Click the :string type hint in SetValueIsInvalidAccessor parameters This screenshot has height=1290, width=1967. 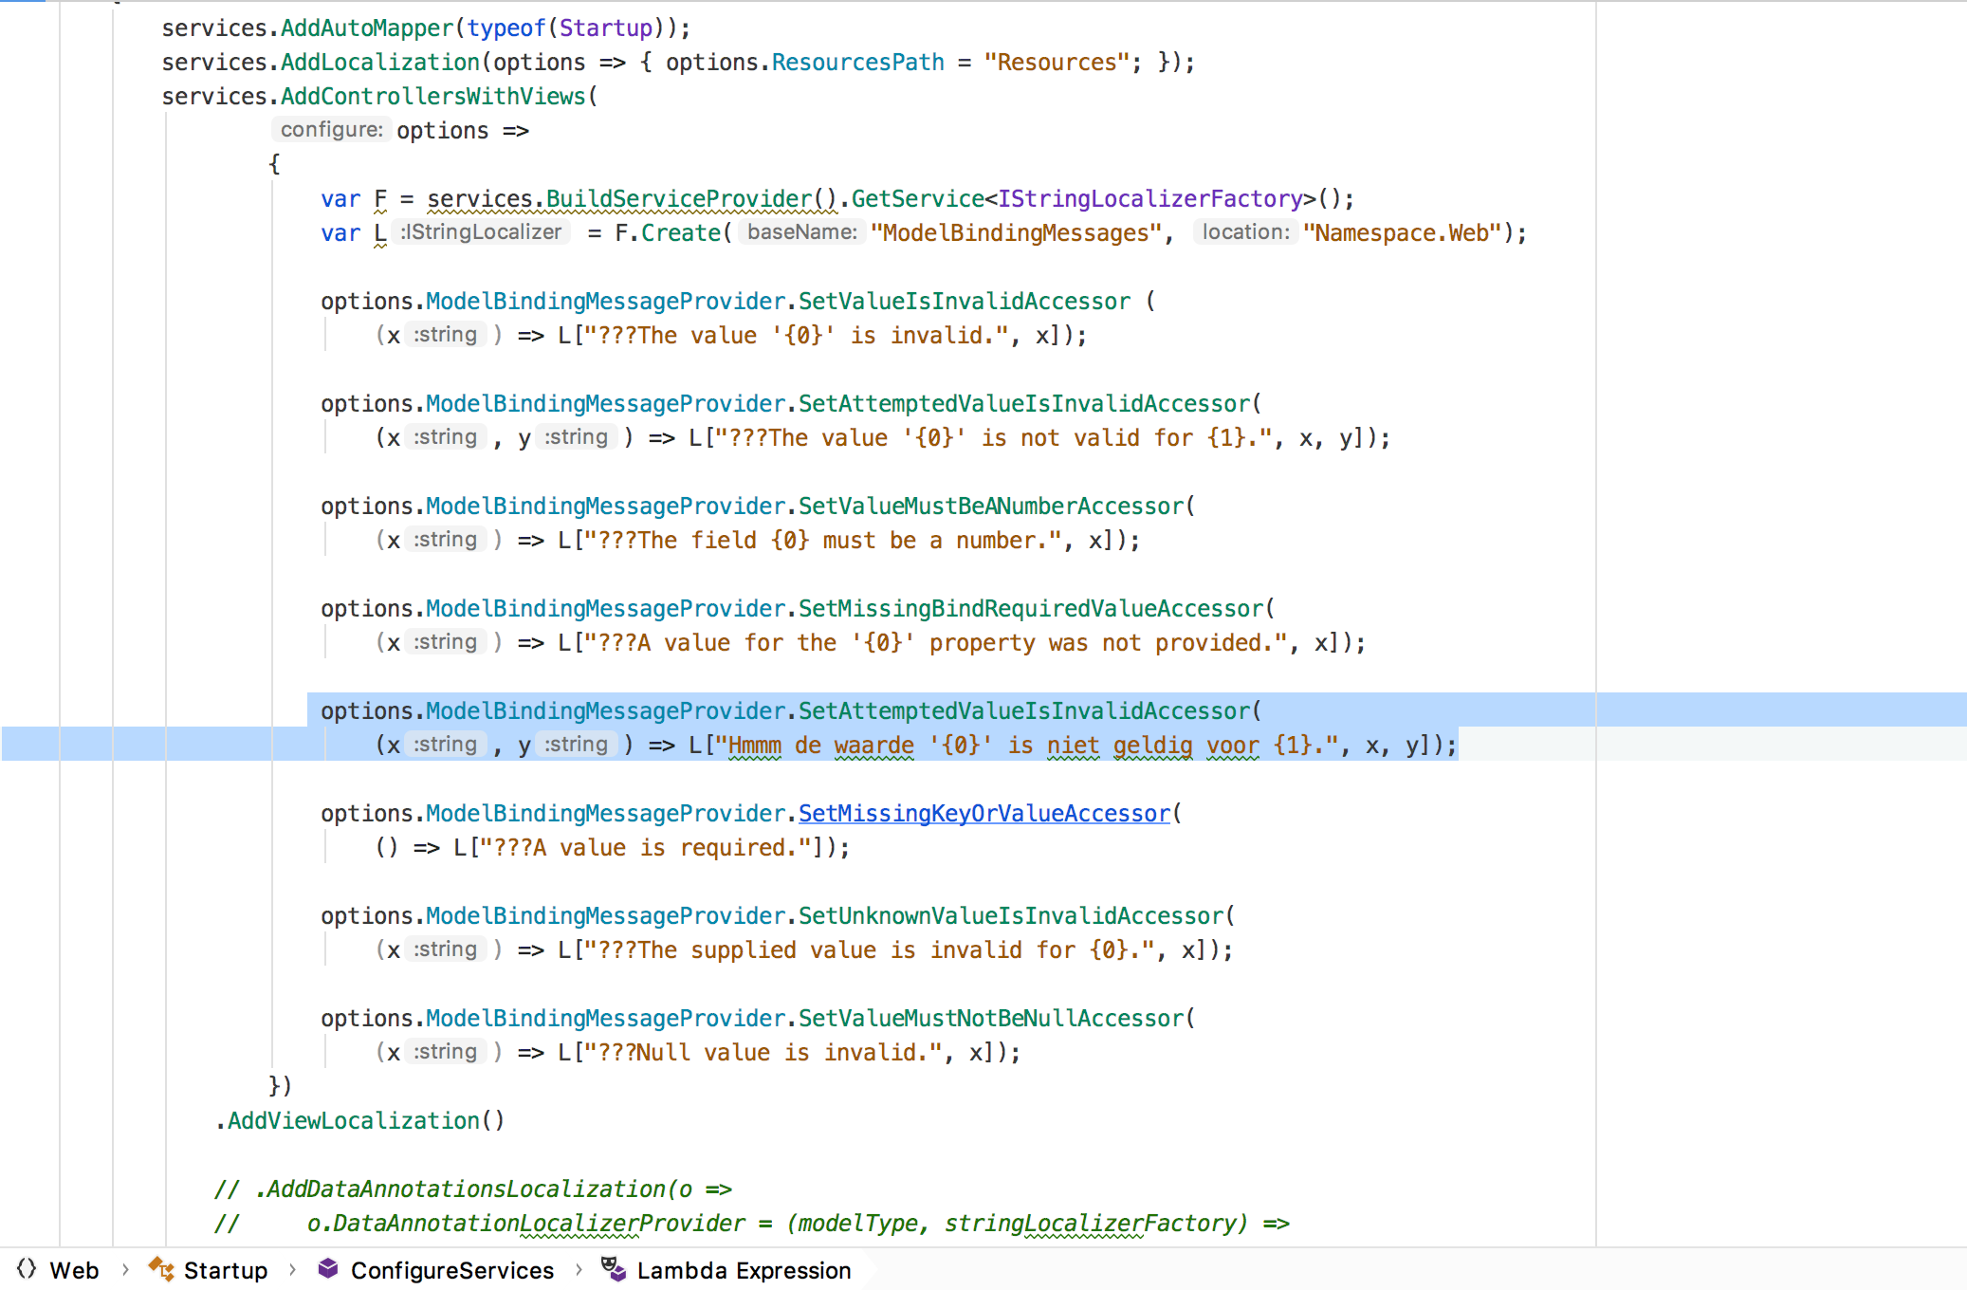444,334
